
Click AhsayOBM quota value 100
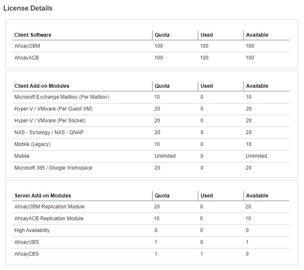pyautogui.click(x=159, y=46)
